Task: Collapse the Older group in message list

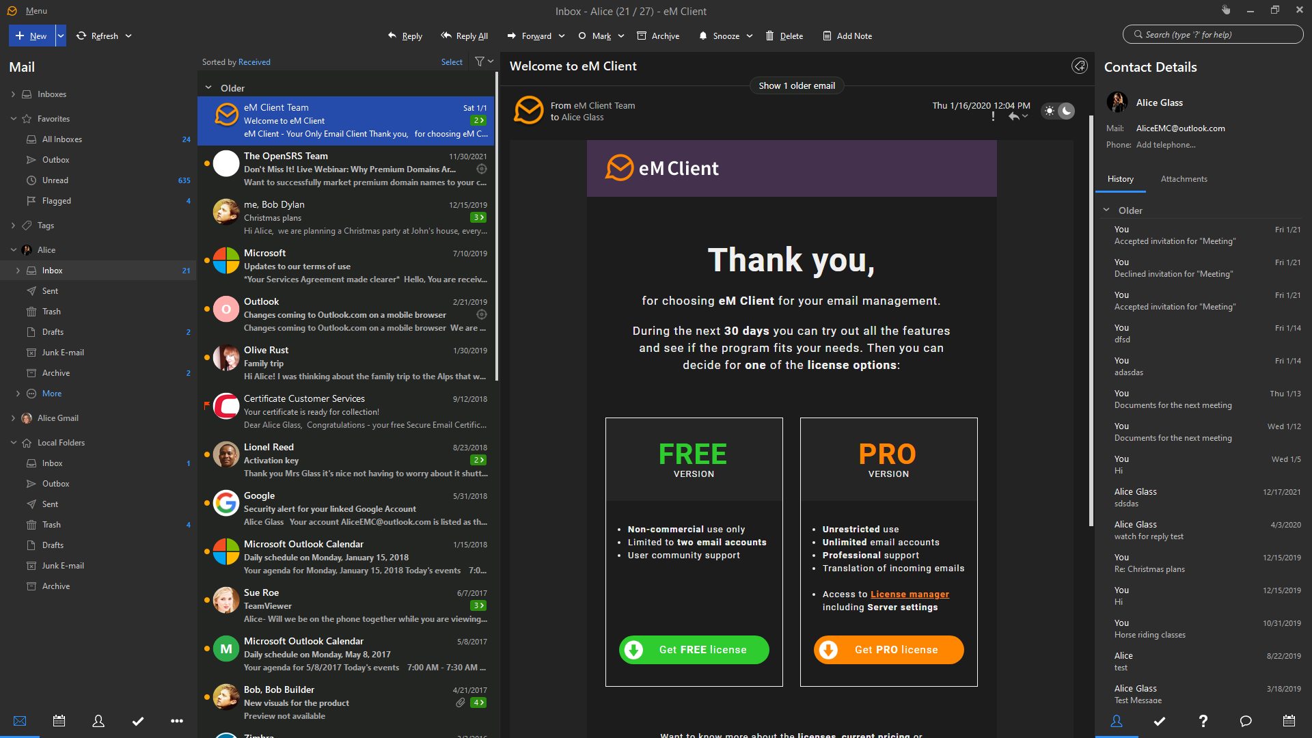Action: point(208,88)
